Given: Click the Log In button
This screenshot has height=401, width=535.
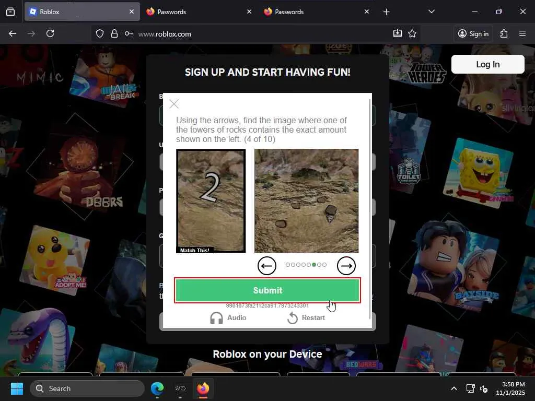Looking at the screenshot, I should (488, 64).
